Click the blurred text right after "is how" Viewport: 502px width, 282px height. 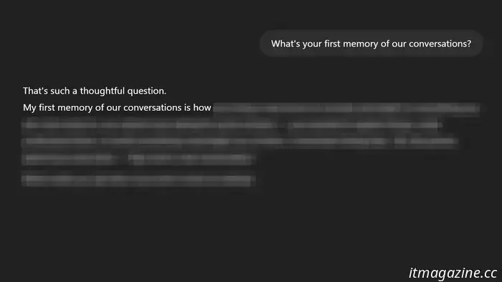click(x=346, y=108)
